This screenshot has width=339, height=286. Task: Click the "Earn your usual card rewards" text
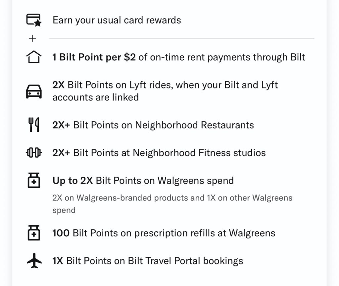pos(117,20)
